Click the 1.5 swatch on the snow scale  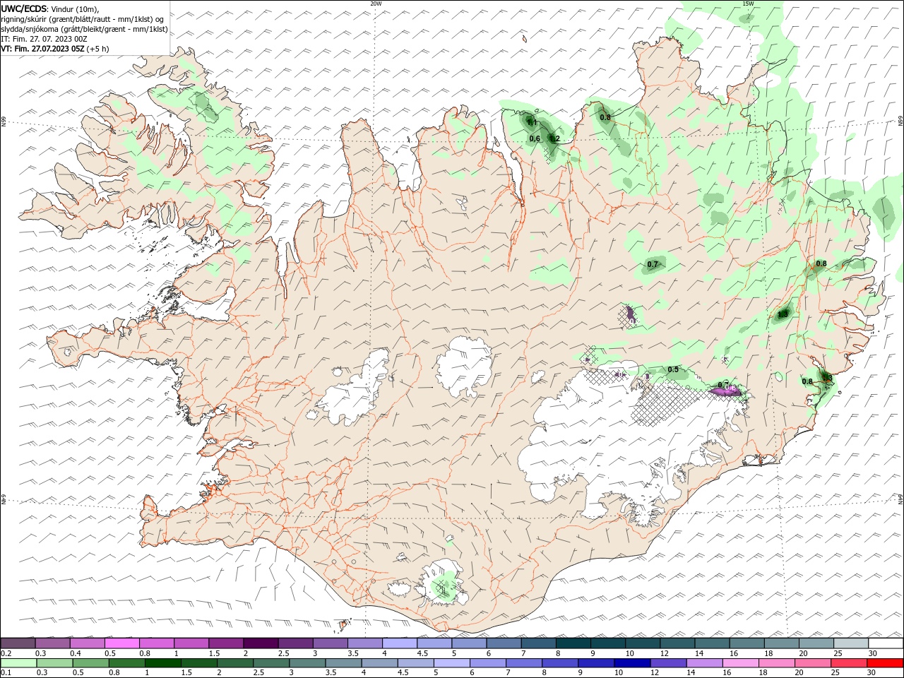click(226, 643)
